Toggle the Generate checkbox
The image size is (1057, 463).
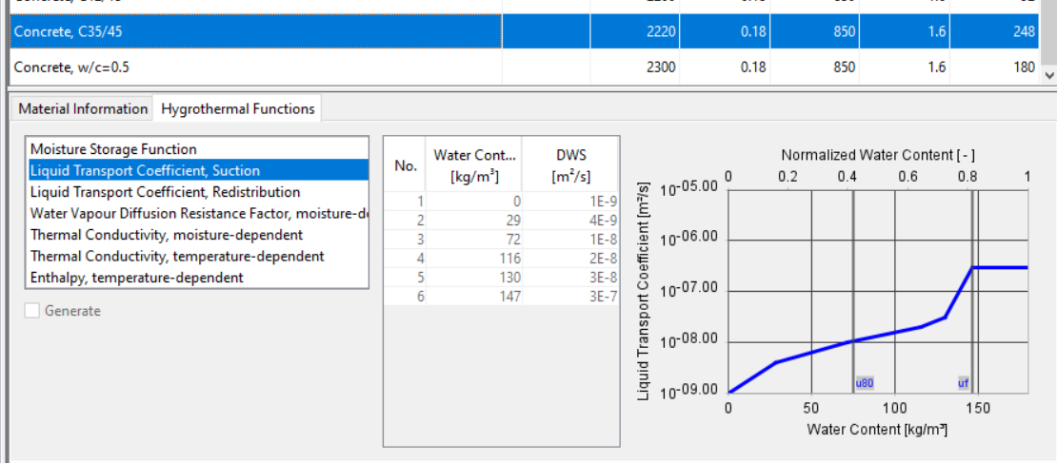pyautogui.click(x=33, y=311)
